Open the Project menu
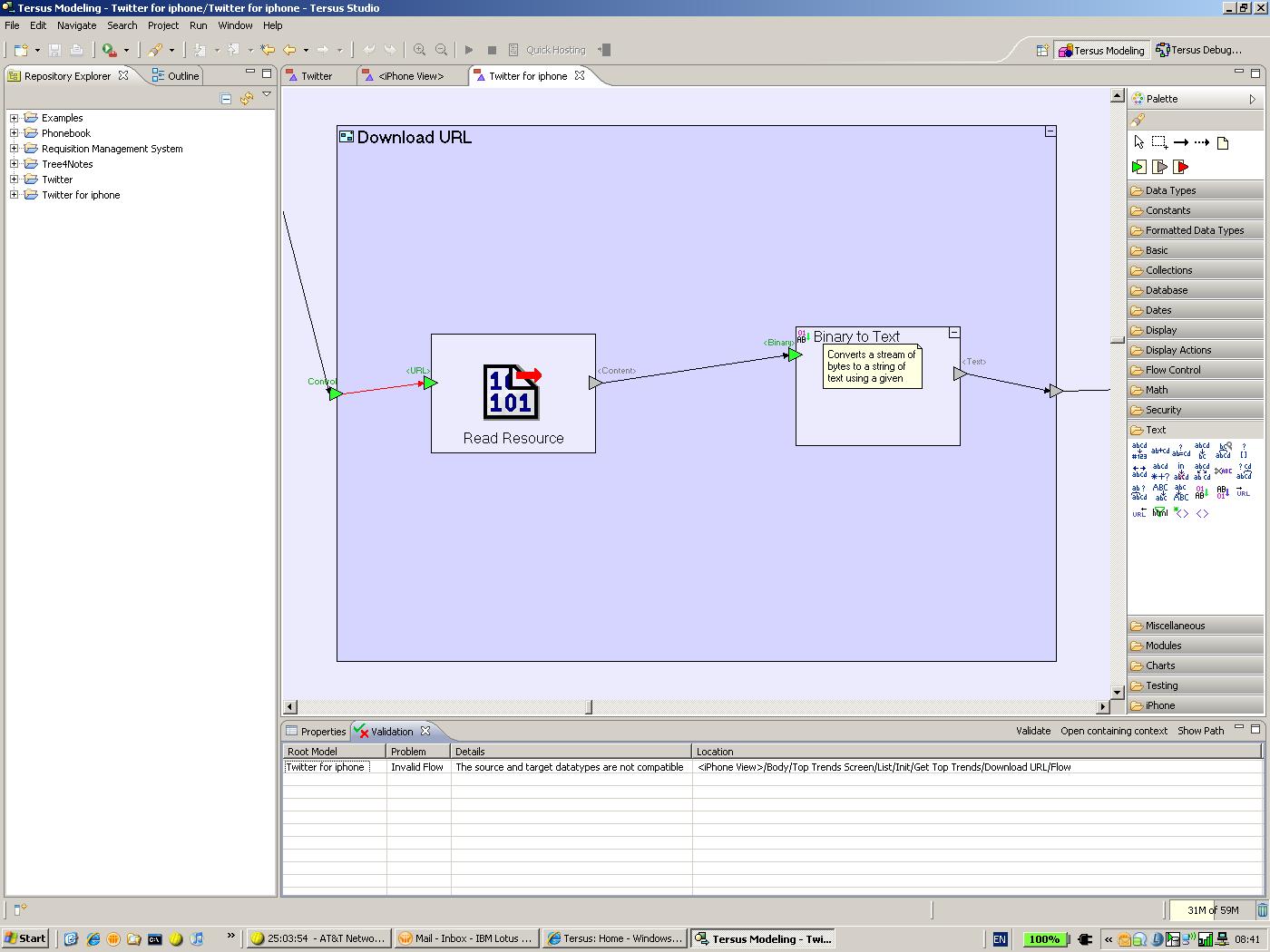This screenshot has height=952, width=1270. tap(163, 25)
